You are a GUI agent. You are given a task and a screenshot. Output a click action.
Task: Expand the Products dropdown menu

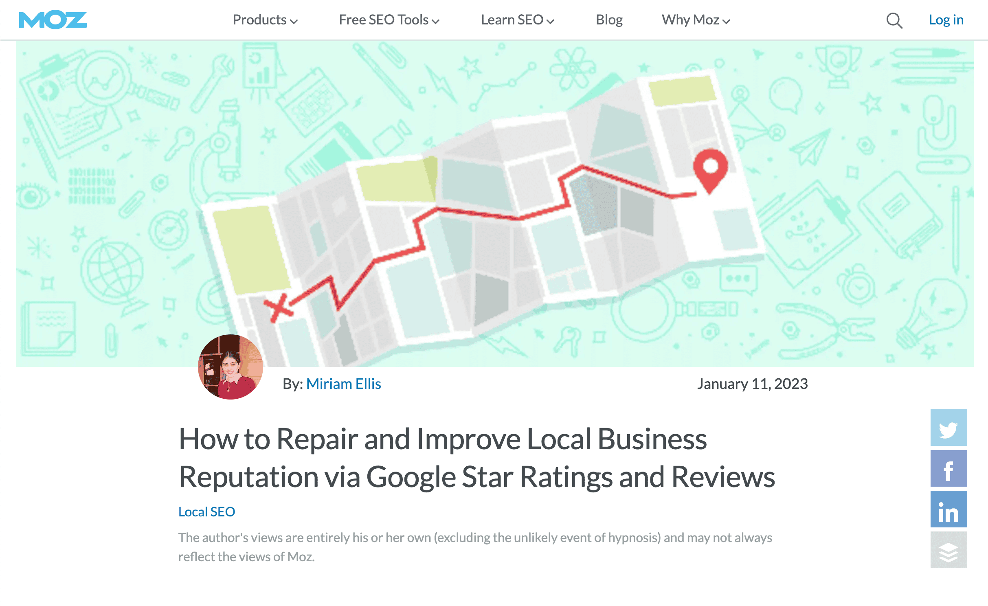(x=265, y=20)
